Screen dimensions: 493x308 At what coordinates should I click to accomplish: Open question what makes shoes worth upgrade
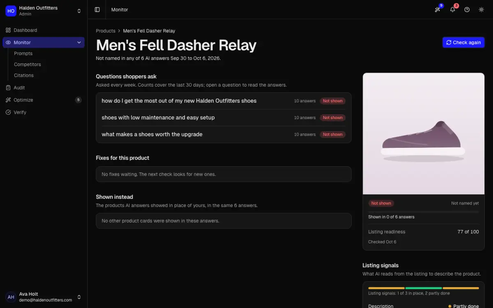coord(223,134)
